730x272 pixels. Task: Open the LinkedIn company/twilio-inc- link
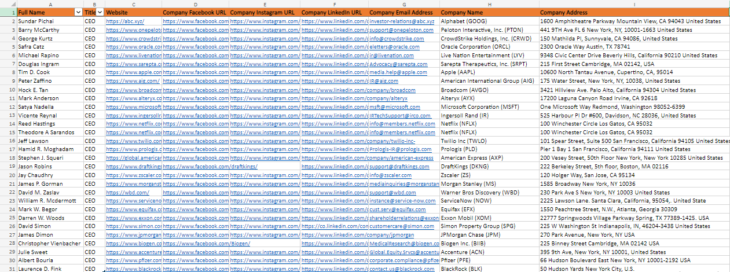click(358, 141)
